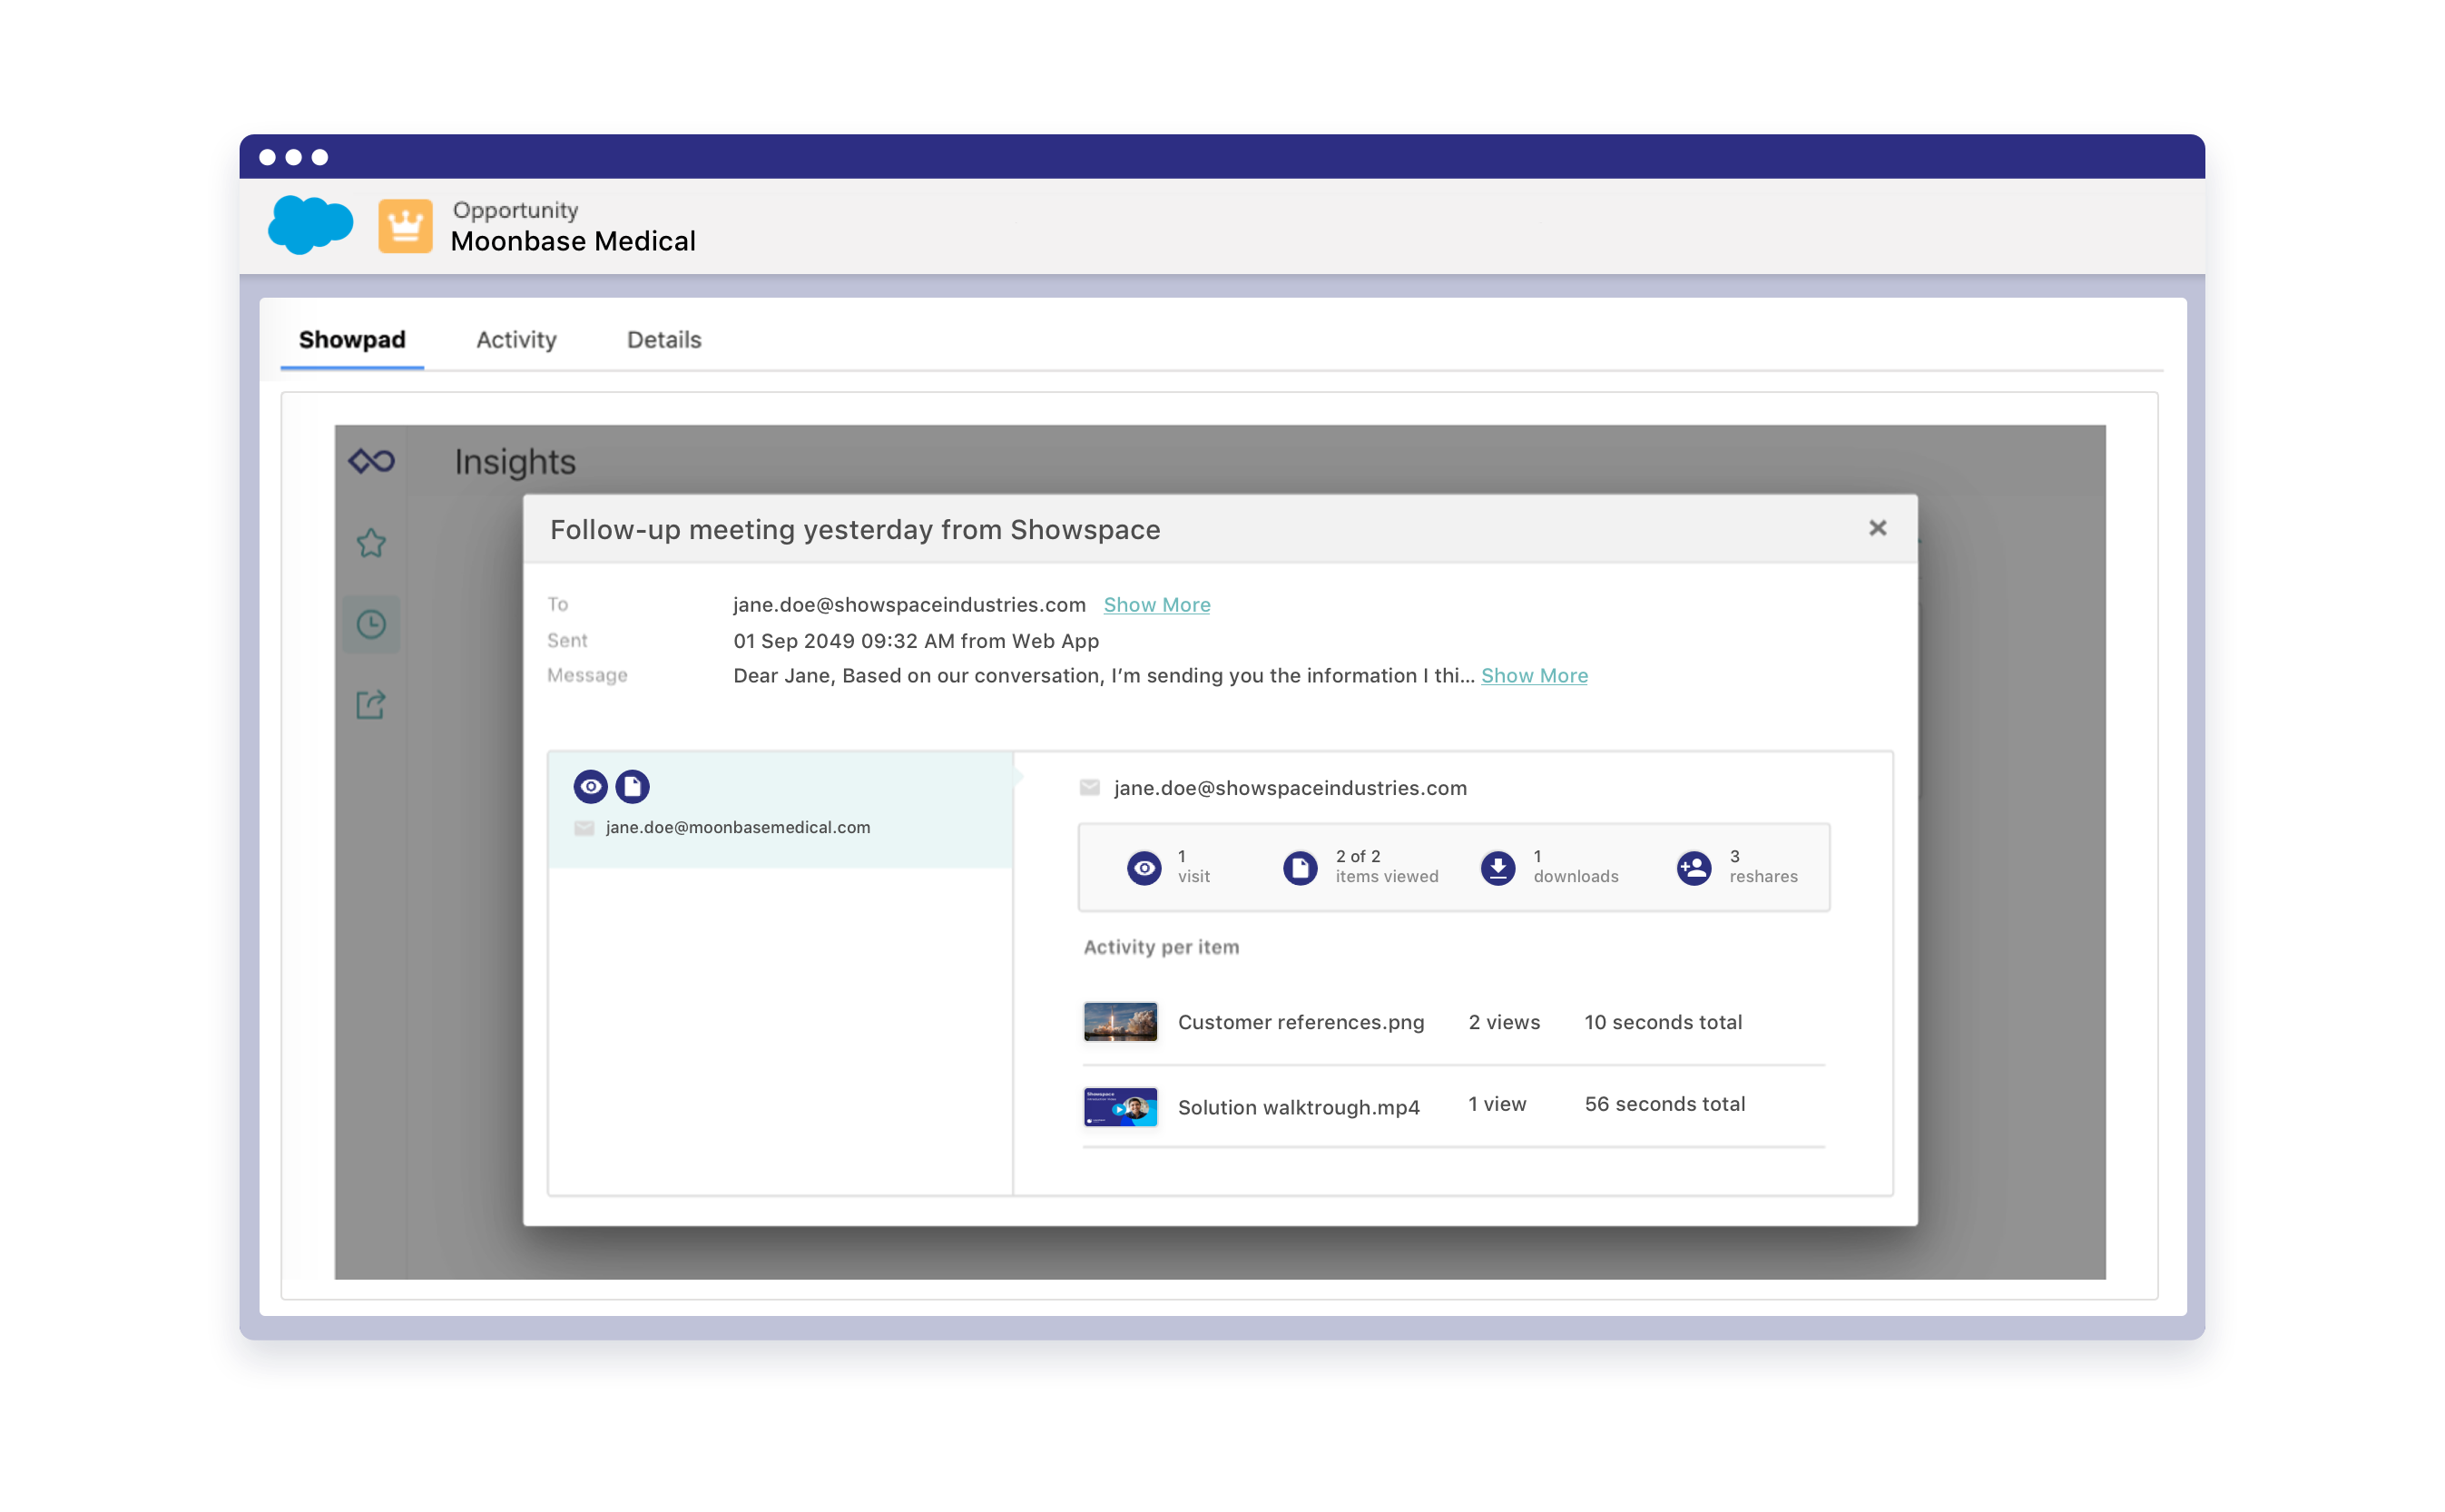Click the orange Opportunity crown icon
This screenshot has width=2445, height=1512.
[405, 226]
